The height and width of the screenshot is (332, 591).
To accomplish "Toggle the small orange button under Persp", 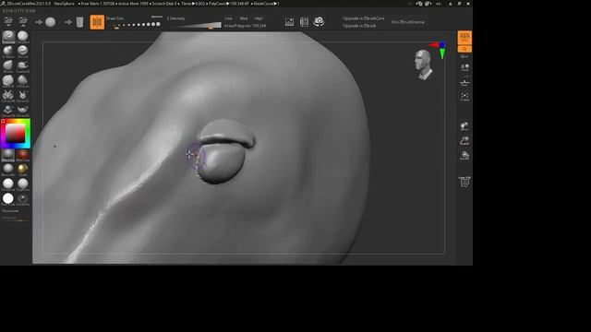I will [464, 49].
